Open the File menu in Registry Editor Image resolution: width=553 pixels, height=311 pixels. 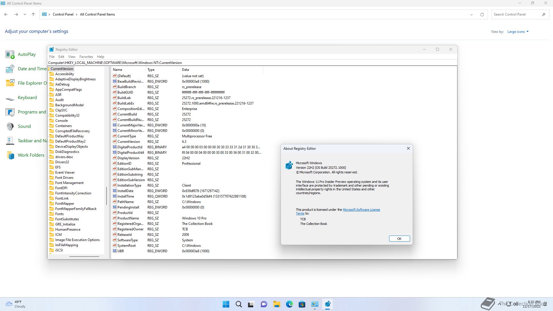[52, 57]
